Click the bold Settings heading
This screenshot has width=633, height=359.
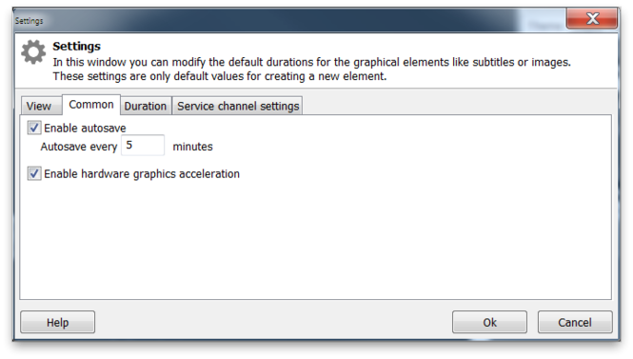point(77,46)
